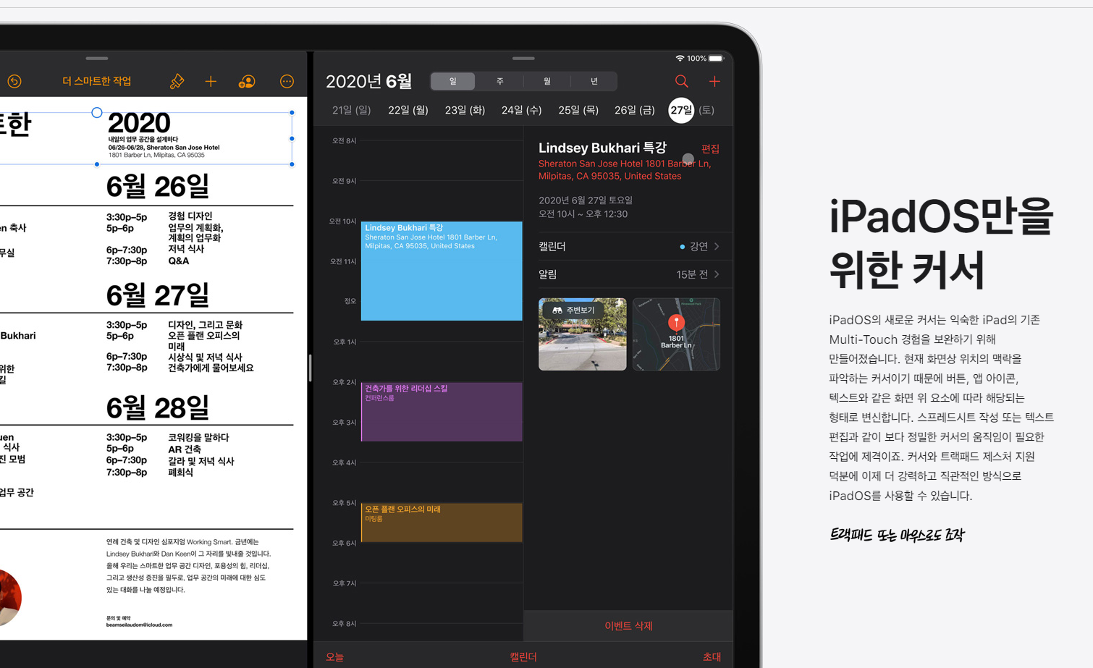
Task: Open the purple 건축가를 위한 리더십 스킬 event
Action: click(x=442, y=412)
